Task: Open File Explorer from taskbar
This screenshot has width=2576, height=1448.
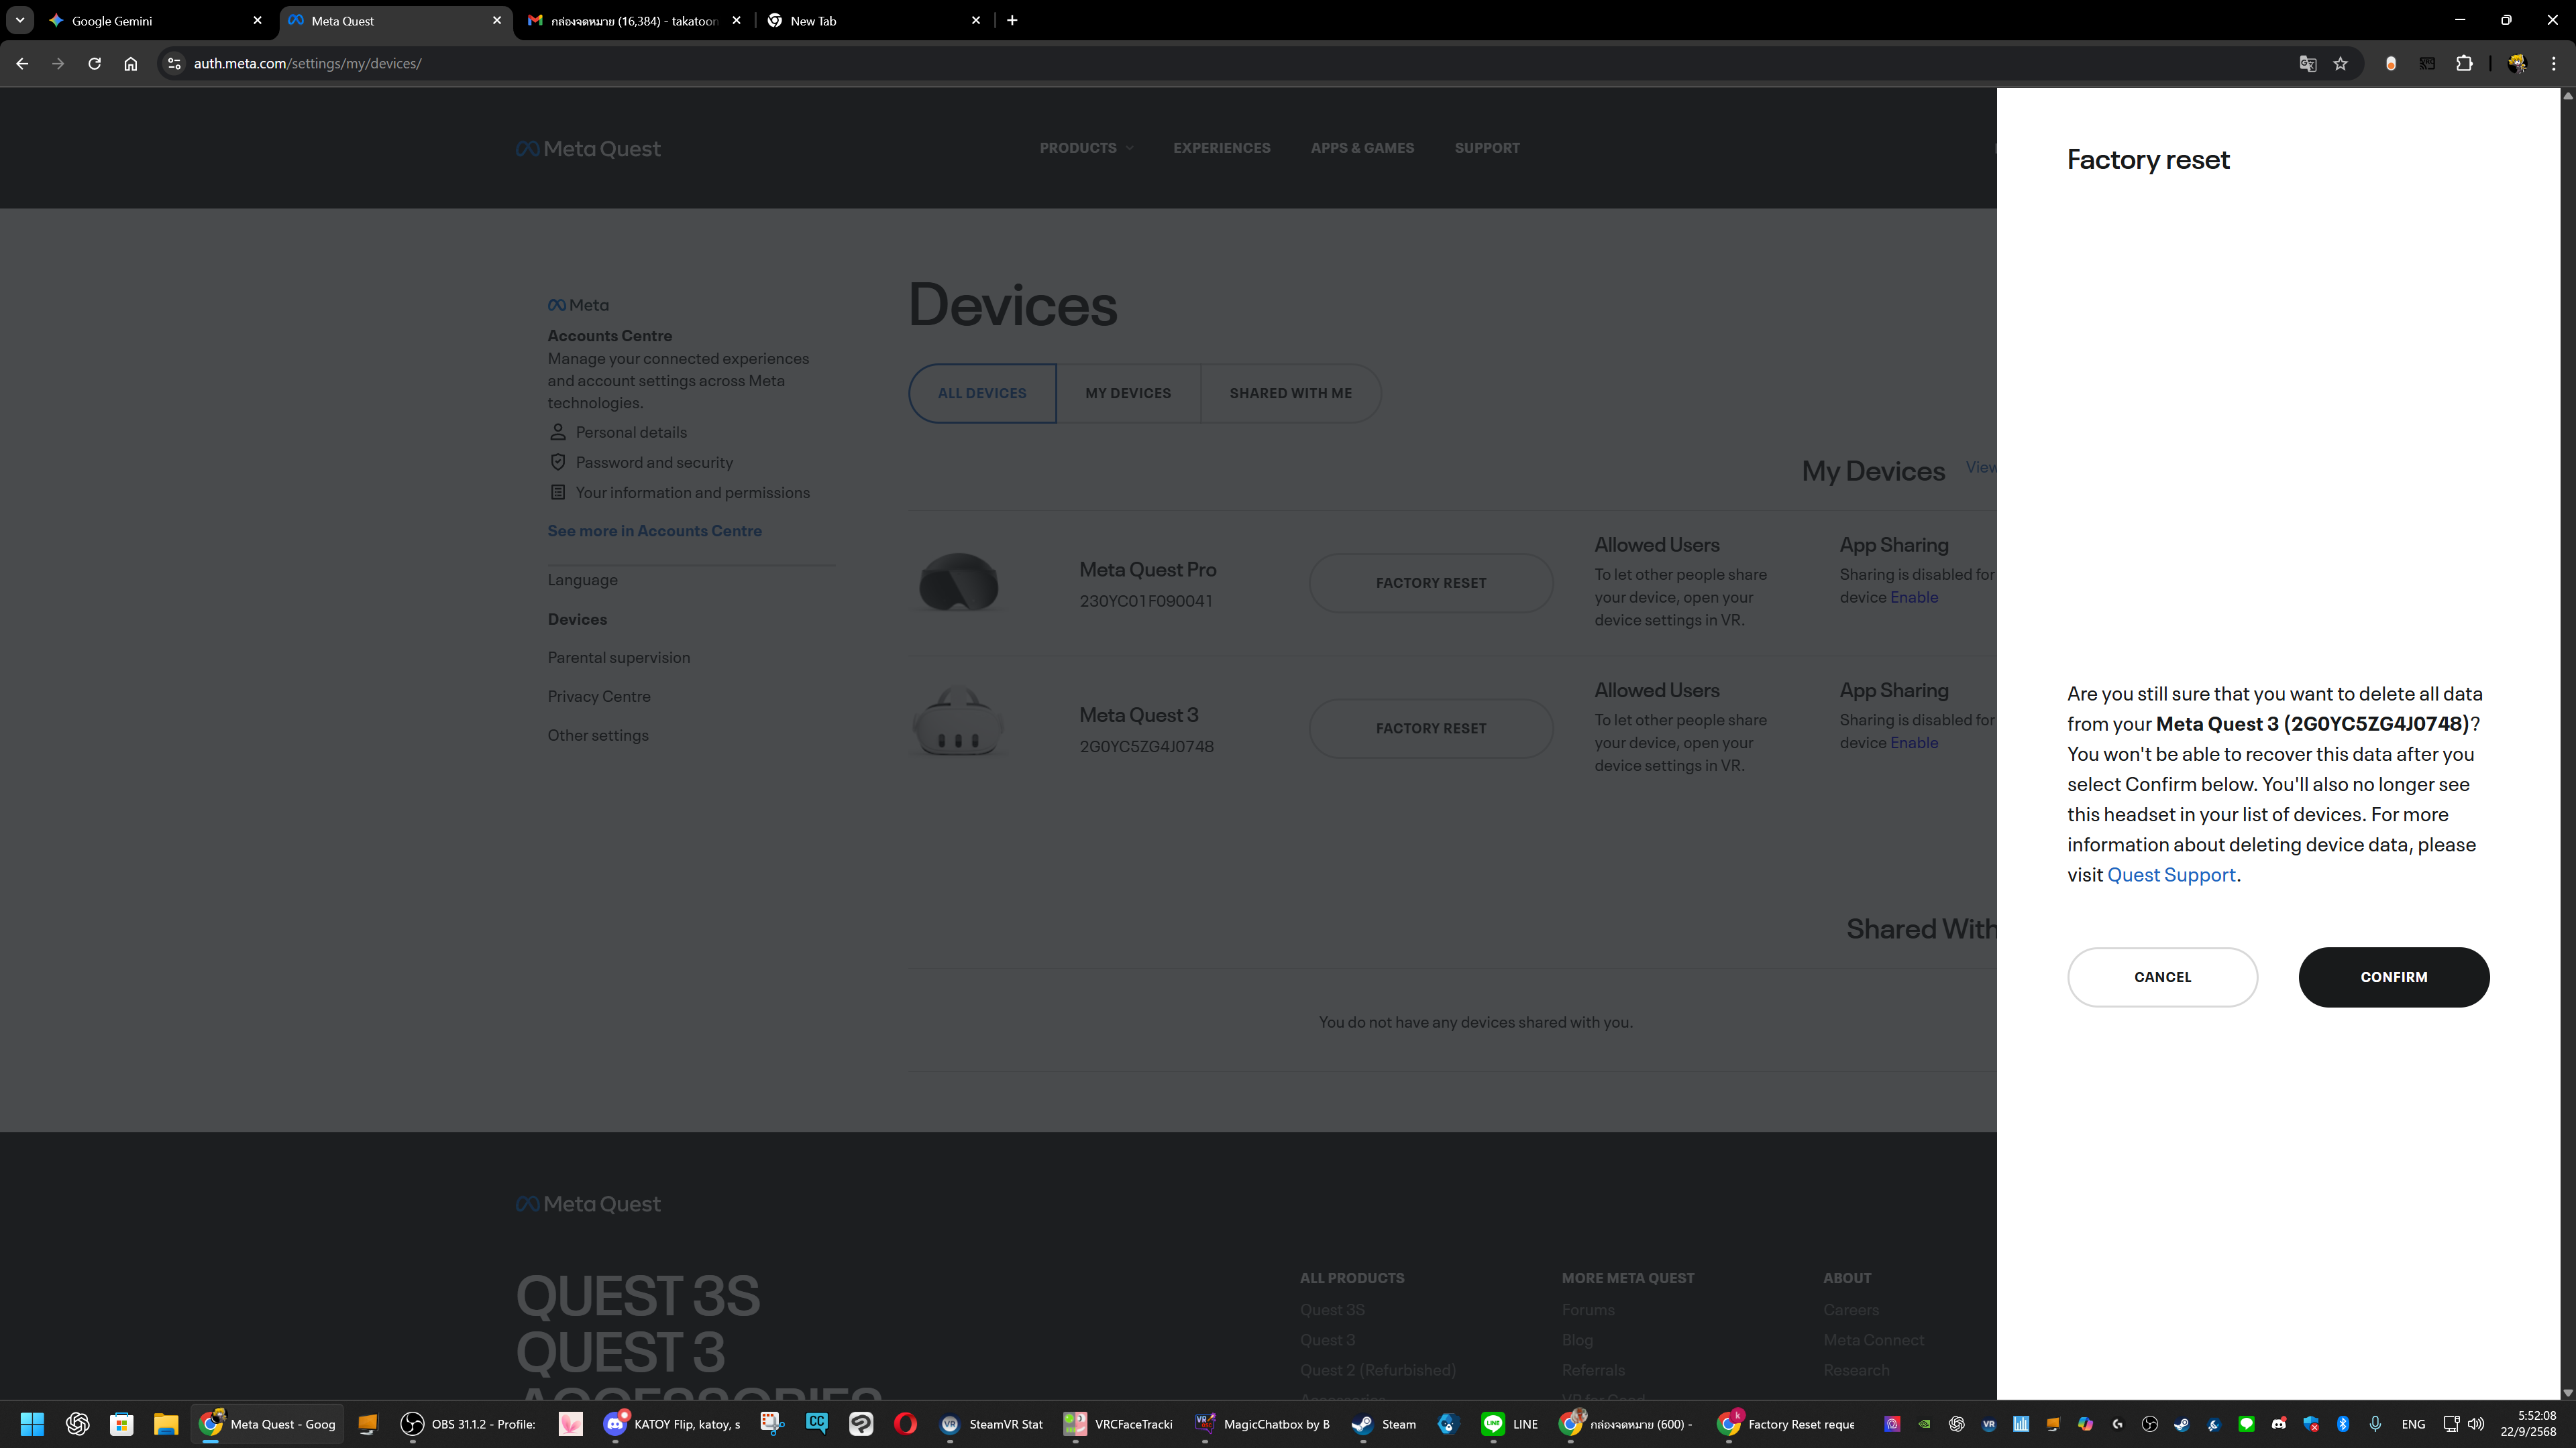Action: (x=165, y=1424)
